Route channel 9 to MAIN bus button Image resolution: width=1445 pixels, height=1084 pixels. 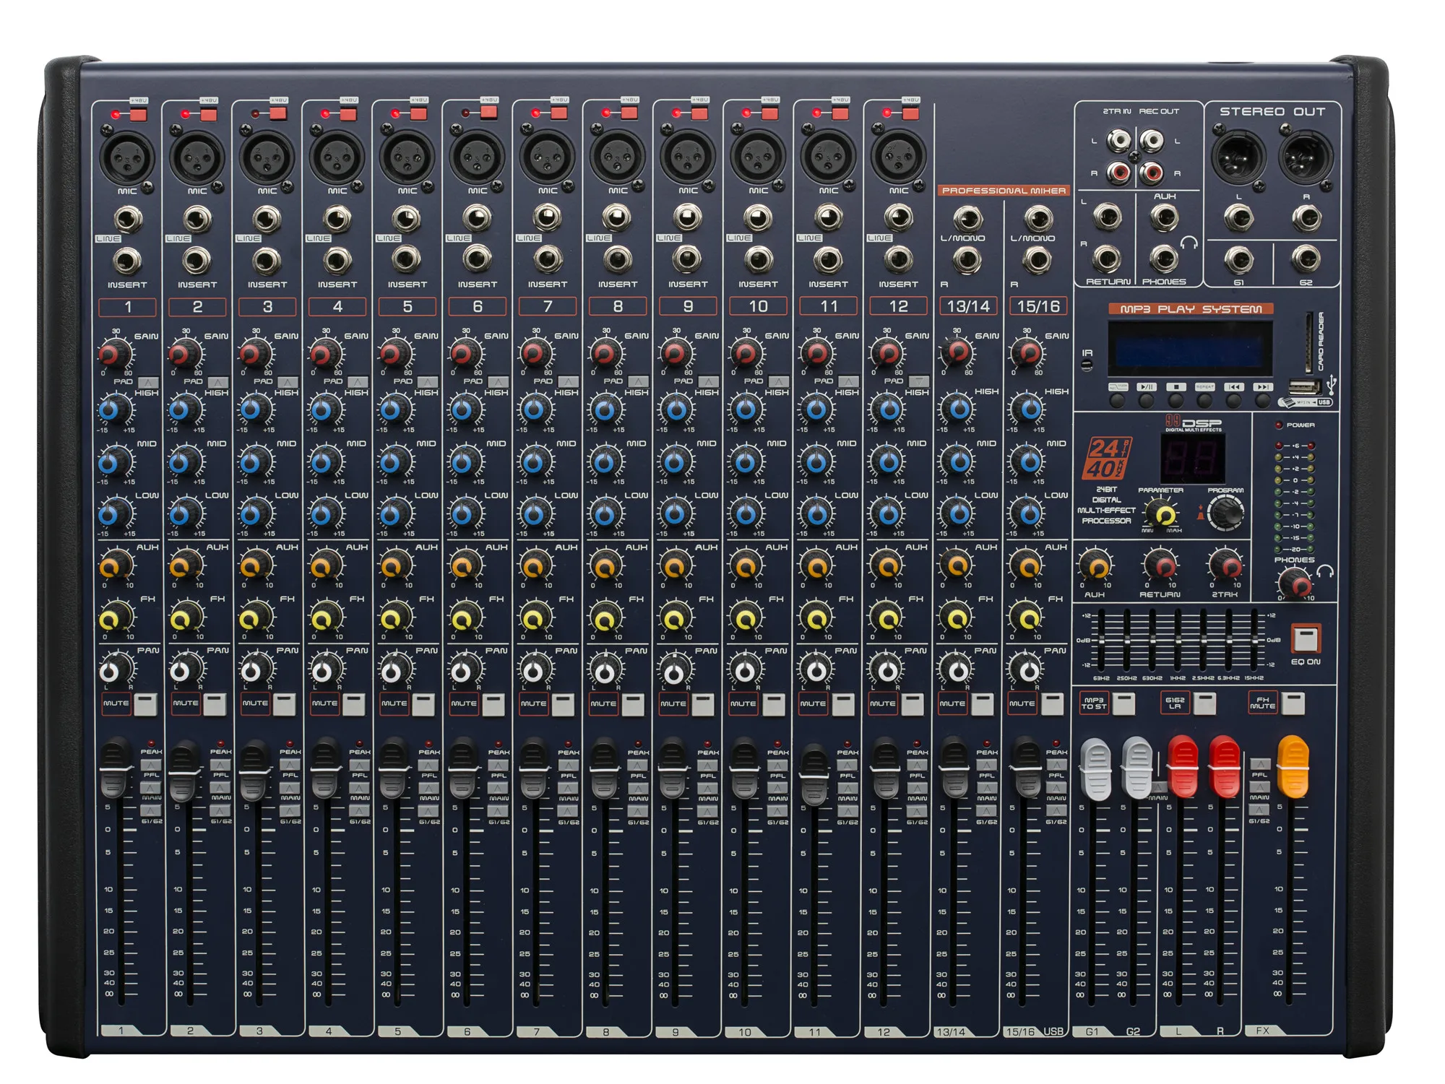pyautogui.click(x=708, y=789)
